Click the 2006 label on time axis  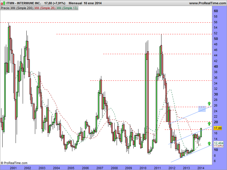tap(85, 168)
